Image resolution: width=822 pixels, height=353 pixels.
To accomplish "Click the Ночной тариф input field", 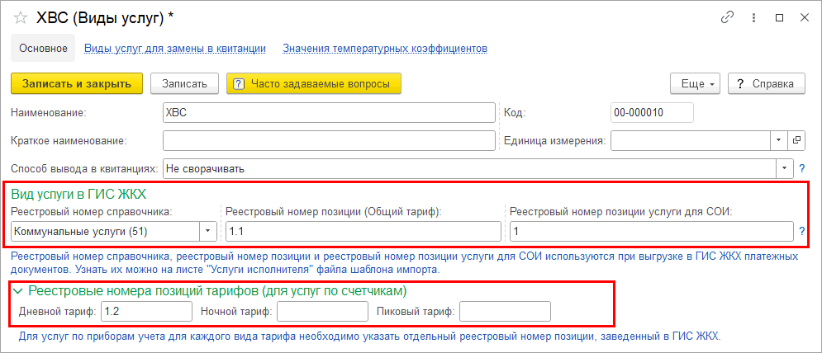I will [322, 312].
